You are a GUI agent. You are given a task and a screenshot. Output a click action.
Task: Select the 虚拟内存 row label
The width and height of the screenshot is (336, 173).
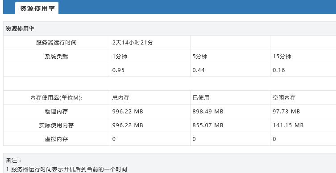(x=56, y=139)
